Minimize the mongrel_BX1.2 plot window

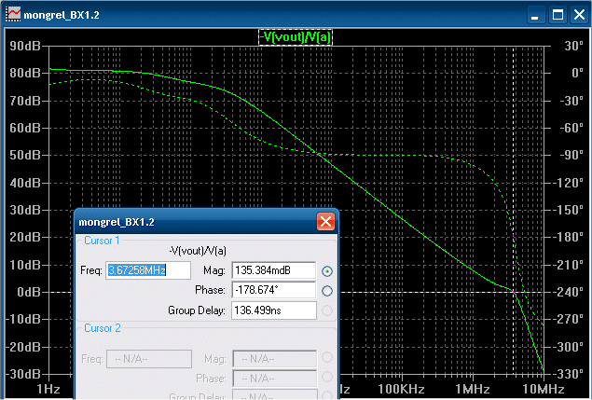coord(535,15)
